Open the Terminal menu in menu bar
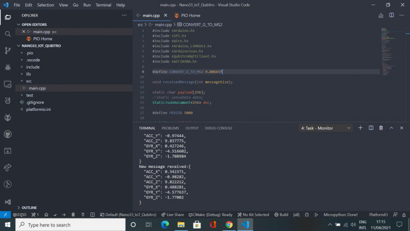The width and height of the screenshot is (410, 231). (x=103, y=5)
